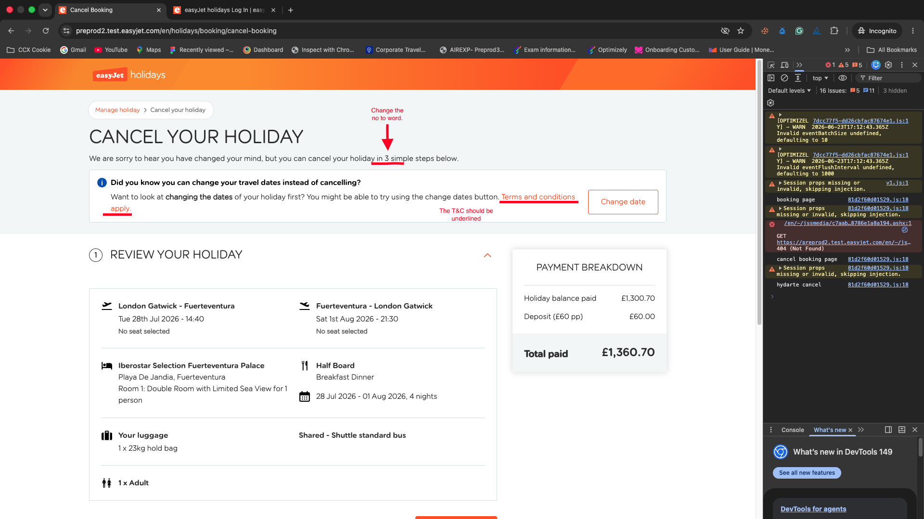Toggle the device toolbar icon in DevTools

click(784, 65)
